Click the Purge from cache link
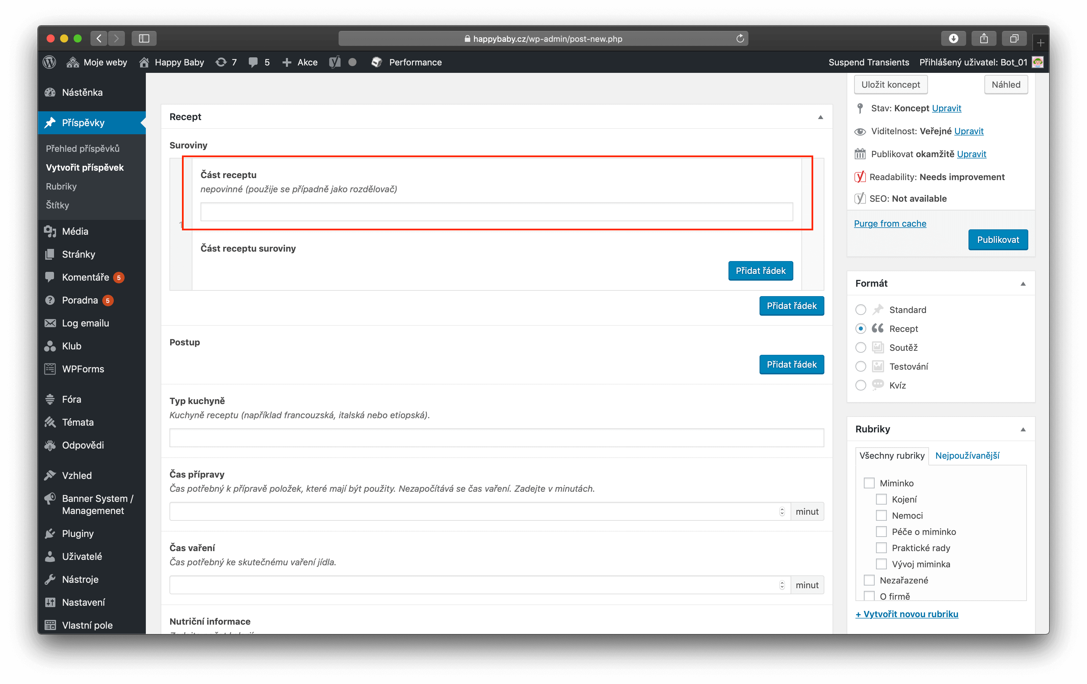 click(x=890, y=224)
